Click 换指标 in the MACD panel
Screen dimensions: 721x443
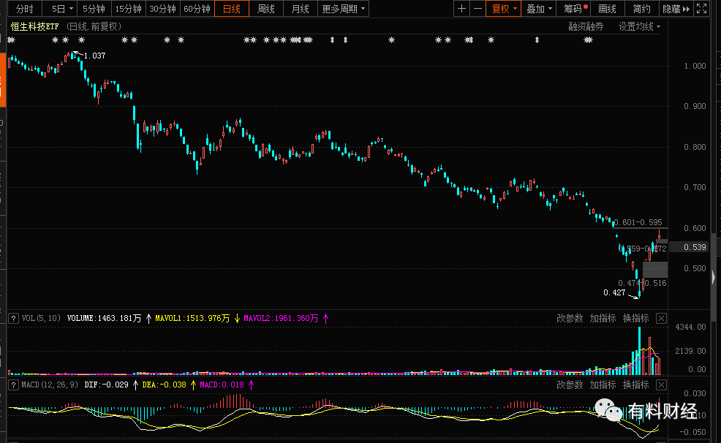[635, 385]
